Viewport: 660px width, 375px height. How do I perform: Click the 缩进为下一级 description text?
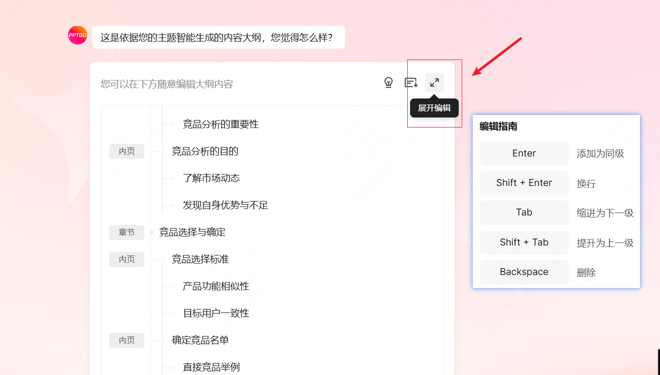pos(605,213)
